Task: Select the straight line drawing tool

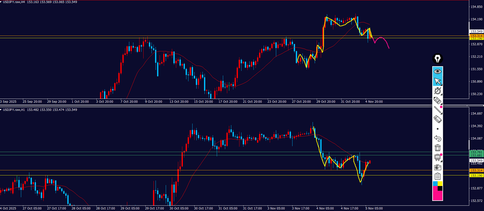Action: tap(438, 110)
